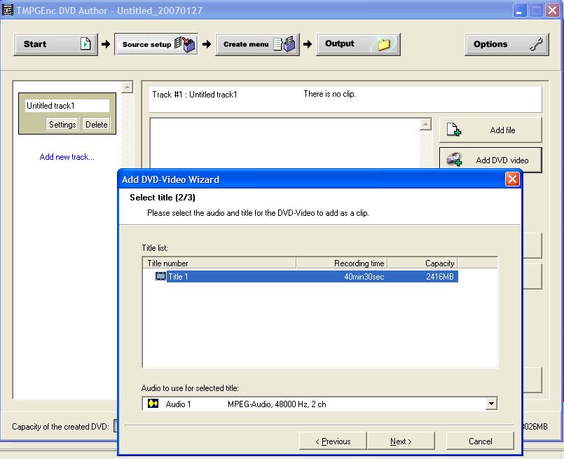This screenshot has width=564, height=459.
Task: Click the page icon on Start button
Action: pos(85,44)
